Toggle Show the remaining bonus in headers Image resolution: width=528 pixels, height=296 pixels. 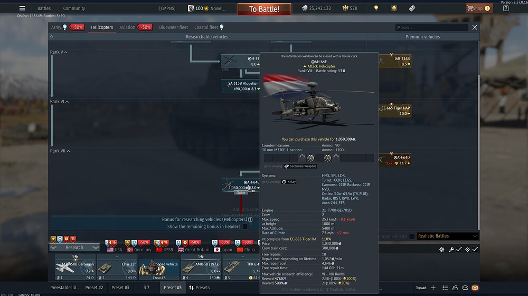point(245,227)
